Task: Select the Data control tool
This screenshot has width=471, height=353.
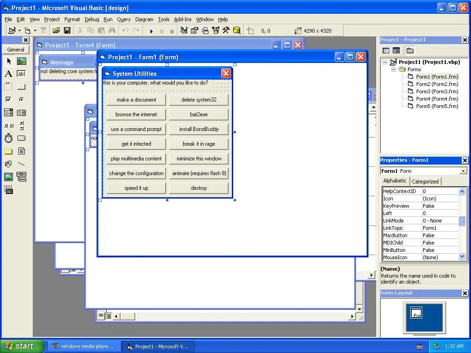Action: pos(21,177)
